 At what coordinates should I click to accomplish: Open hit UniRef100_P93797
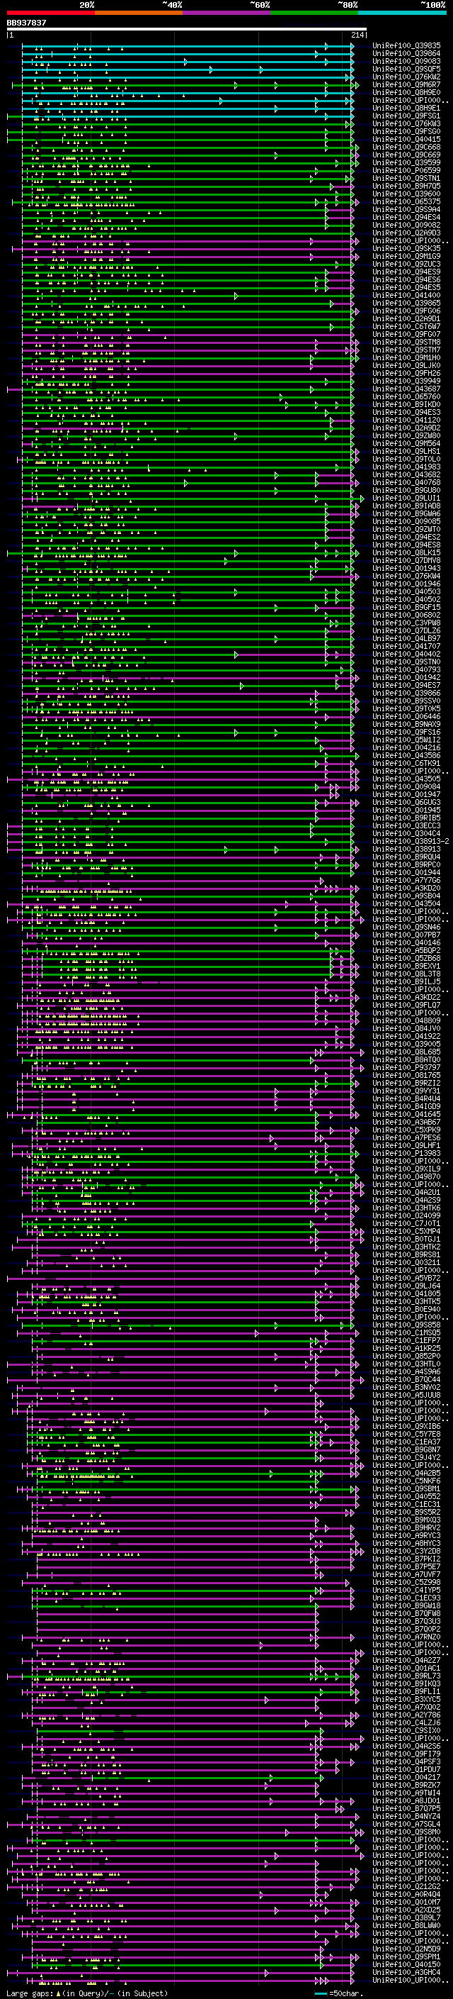tap(406, 1068)
